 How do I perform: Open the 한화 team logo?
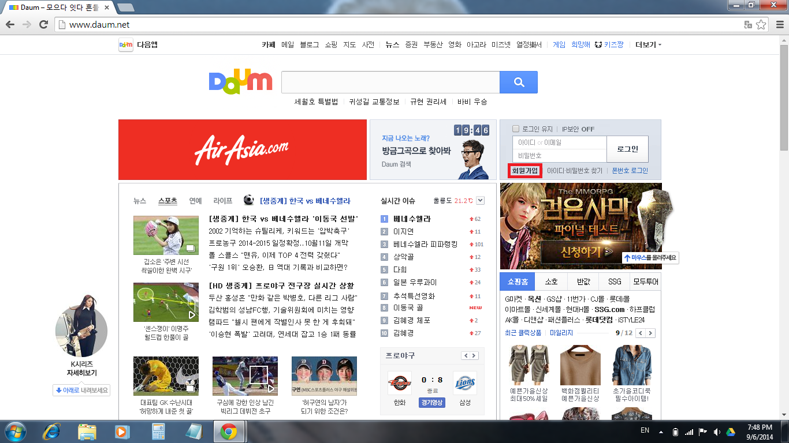pyautogui.click(x=400, y=382)
